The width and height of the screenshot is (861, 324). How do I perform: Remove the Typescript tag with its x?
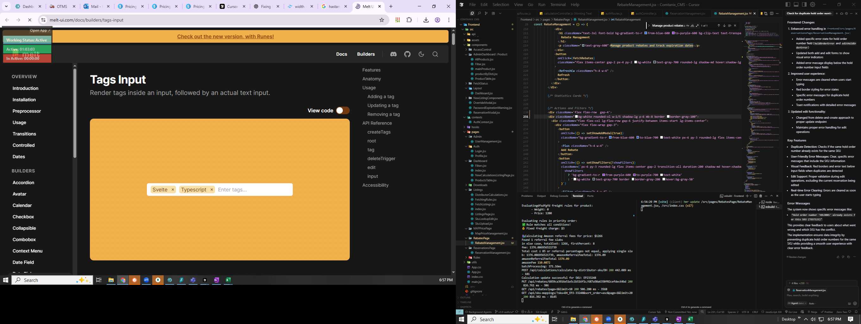coord(211,190)
